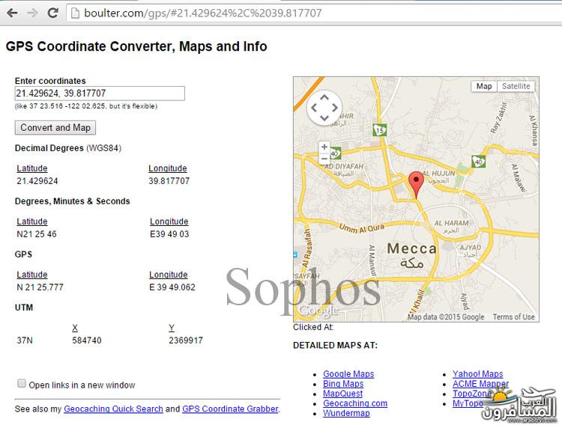Click the Longitude header under GPS section

click(x=168, y=275)
